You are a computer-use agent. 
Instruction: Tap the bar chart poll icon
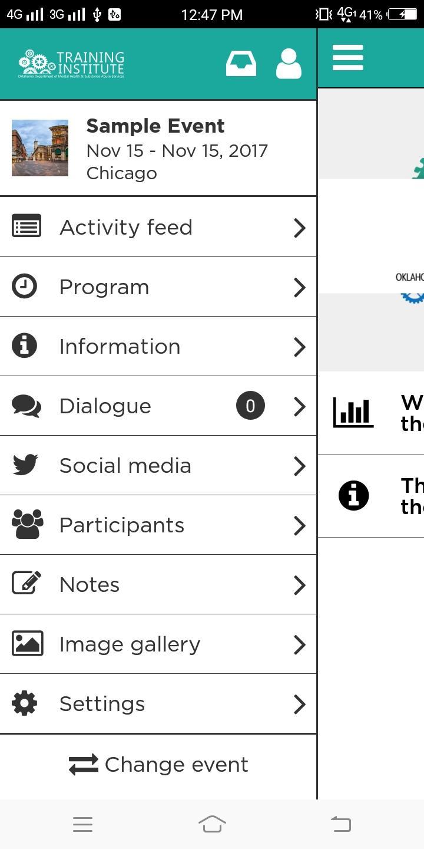(x=353, y=412)
